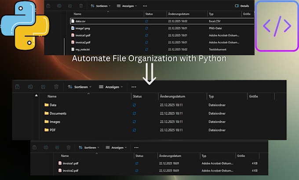This screenshot has width=299, height=180.
Task: Select the my_note.txt file
Action: (x=82, y=49)
